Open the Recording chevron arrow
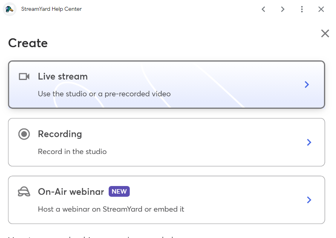This screenshot has height=238, width=336. pyautogui.click(x=309, y=142)
